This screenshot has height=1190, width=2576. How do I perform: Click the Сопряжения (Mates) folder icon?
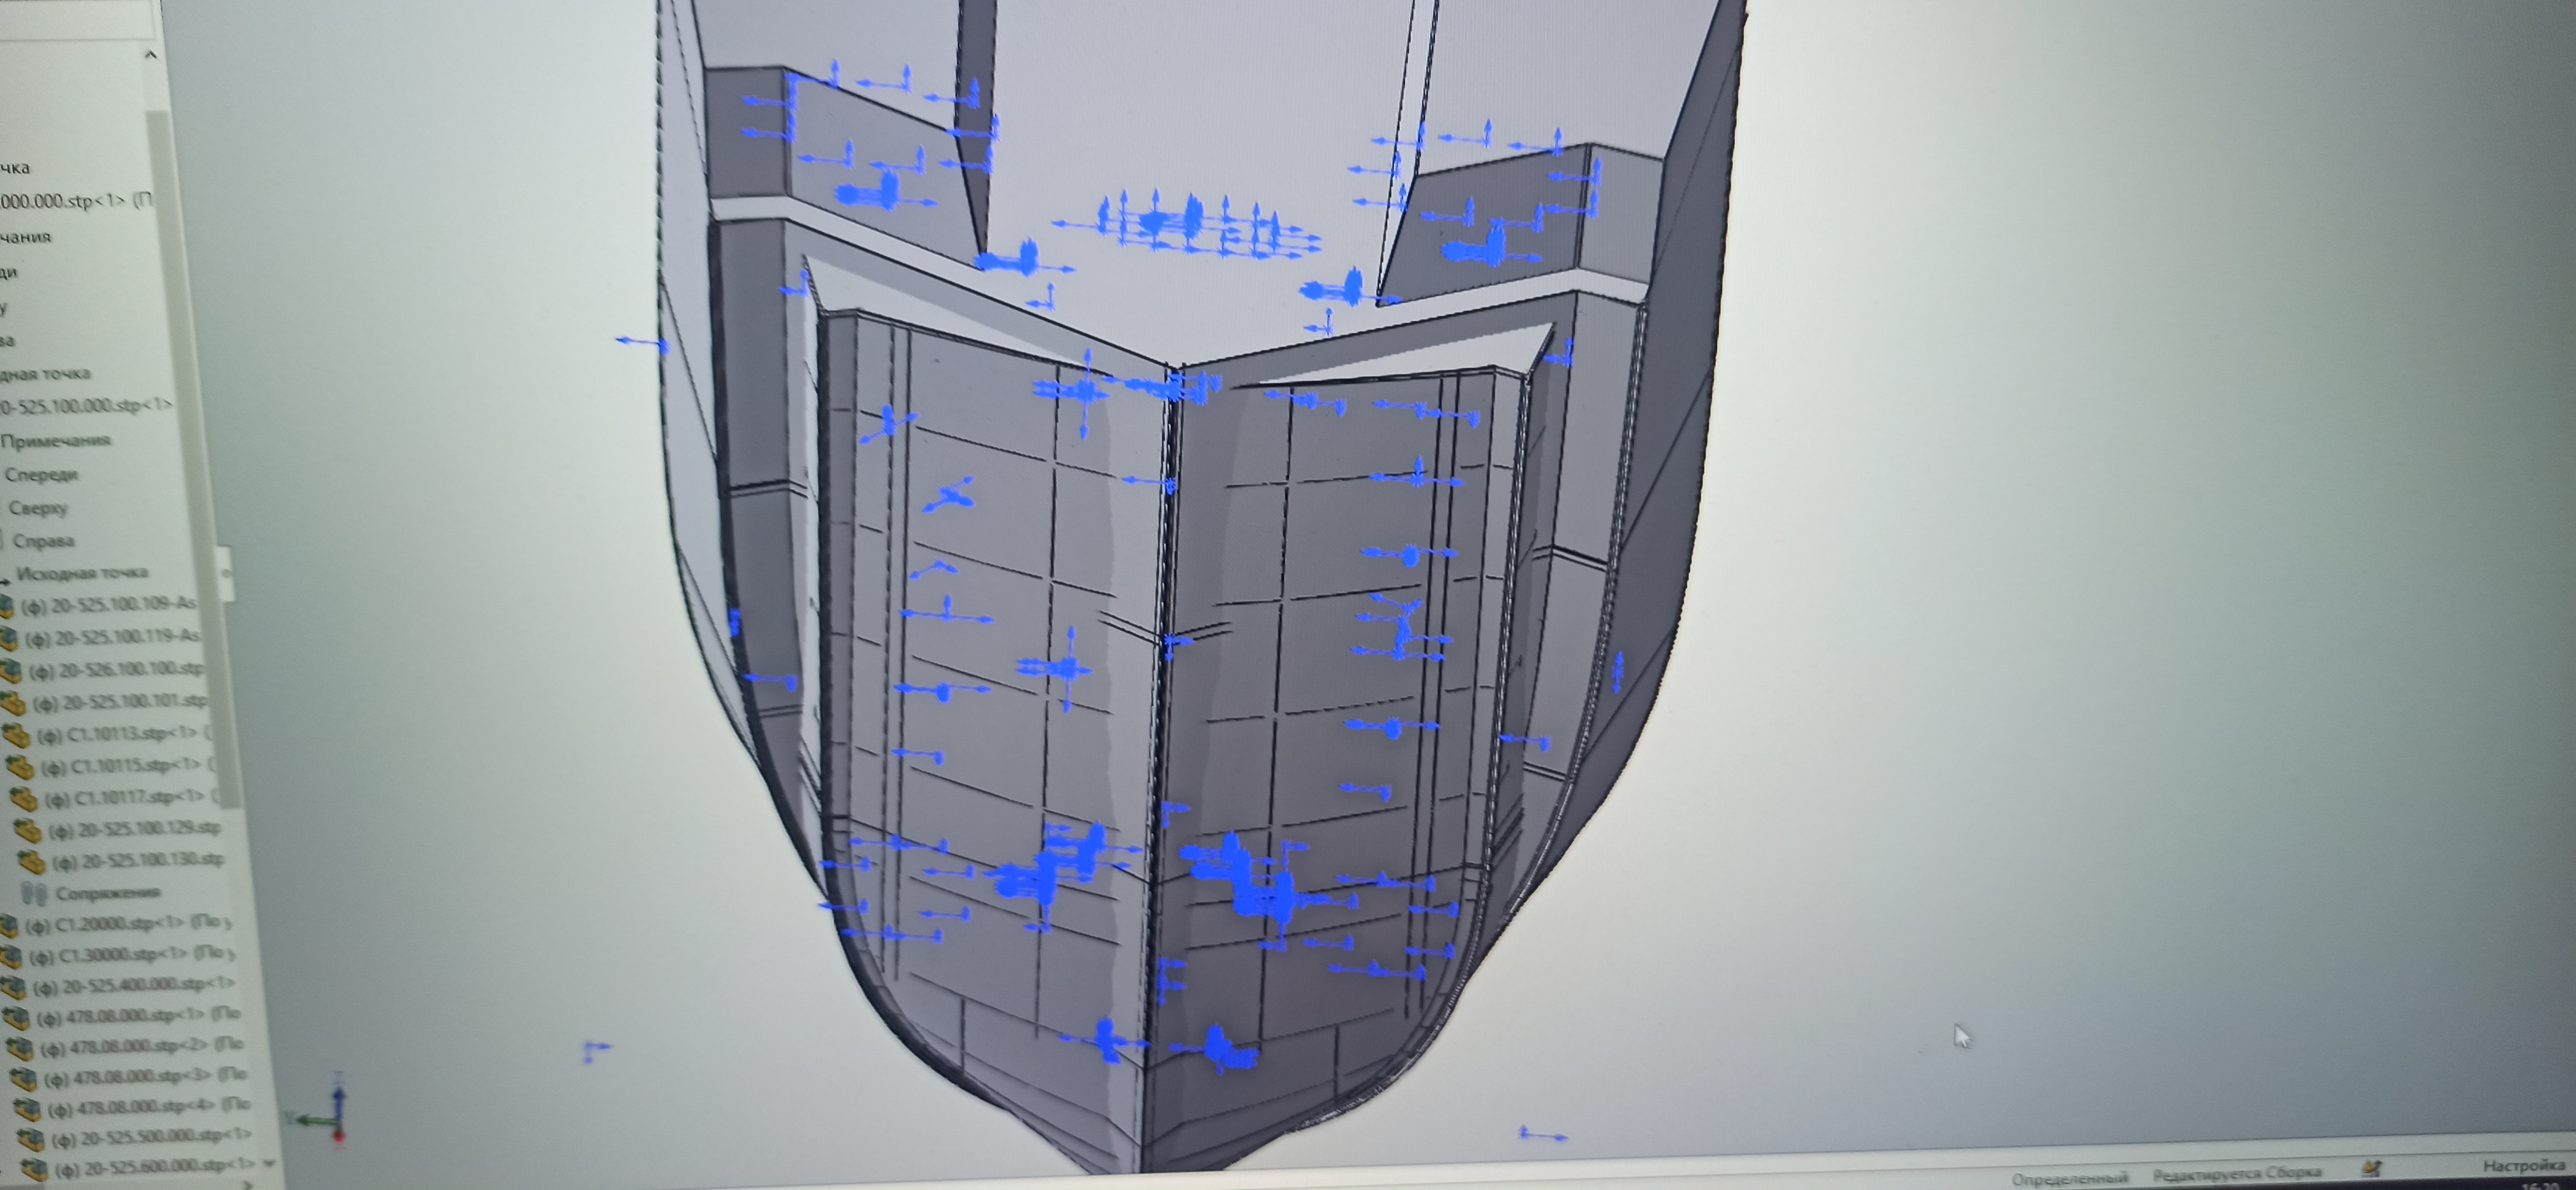(34, 892)
